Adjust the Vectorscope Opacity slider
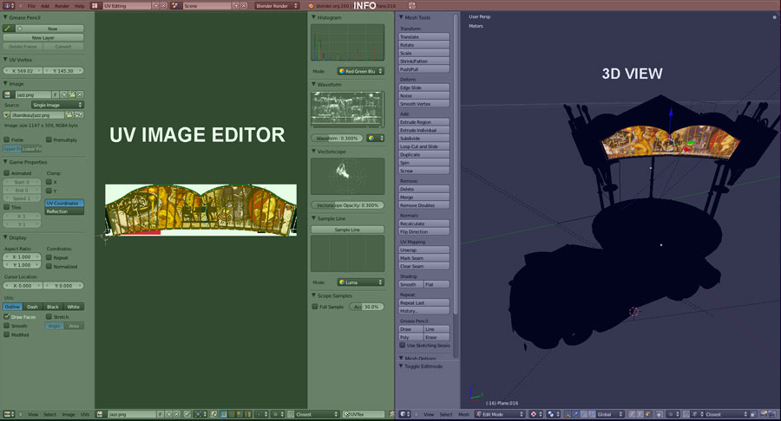The width and height of the screenshot is (781, 421). click(x=348, y=205)
